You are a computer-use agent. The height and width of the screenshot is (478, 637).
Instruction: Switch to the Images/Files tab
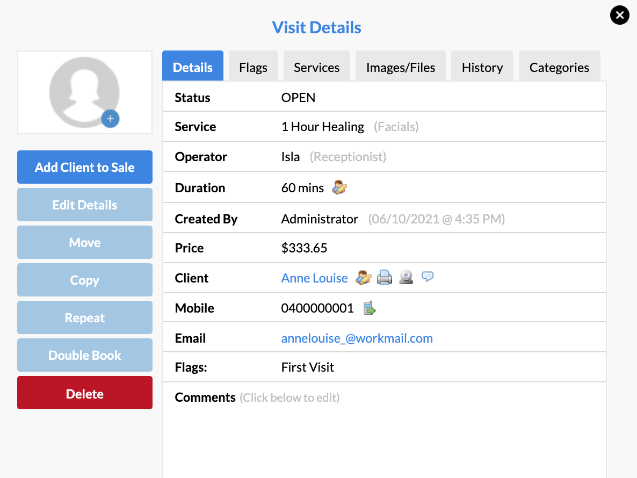tap(401, 66)
